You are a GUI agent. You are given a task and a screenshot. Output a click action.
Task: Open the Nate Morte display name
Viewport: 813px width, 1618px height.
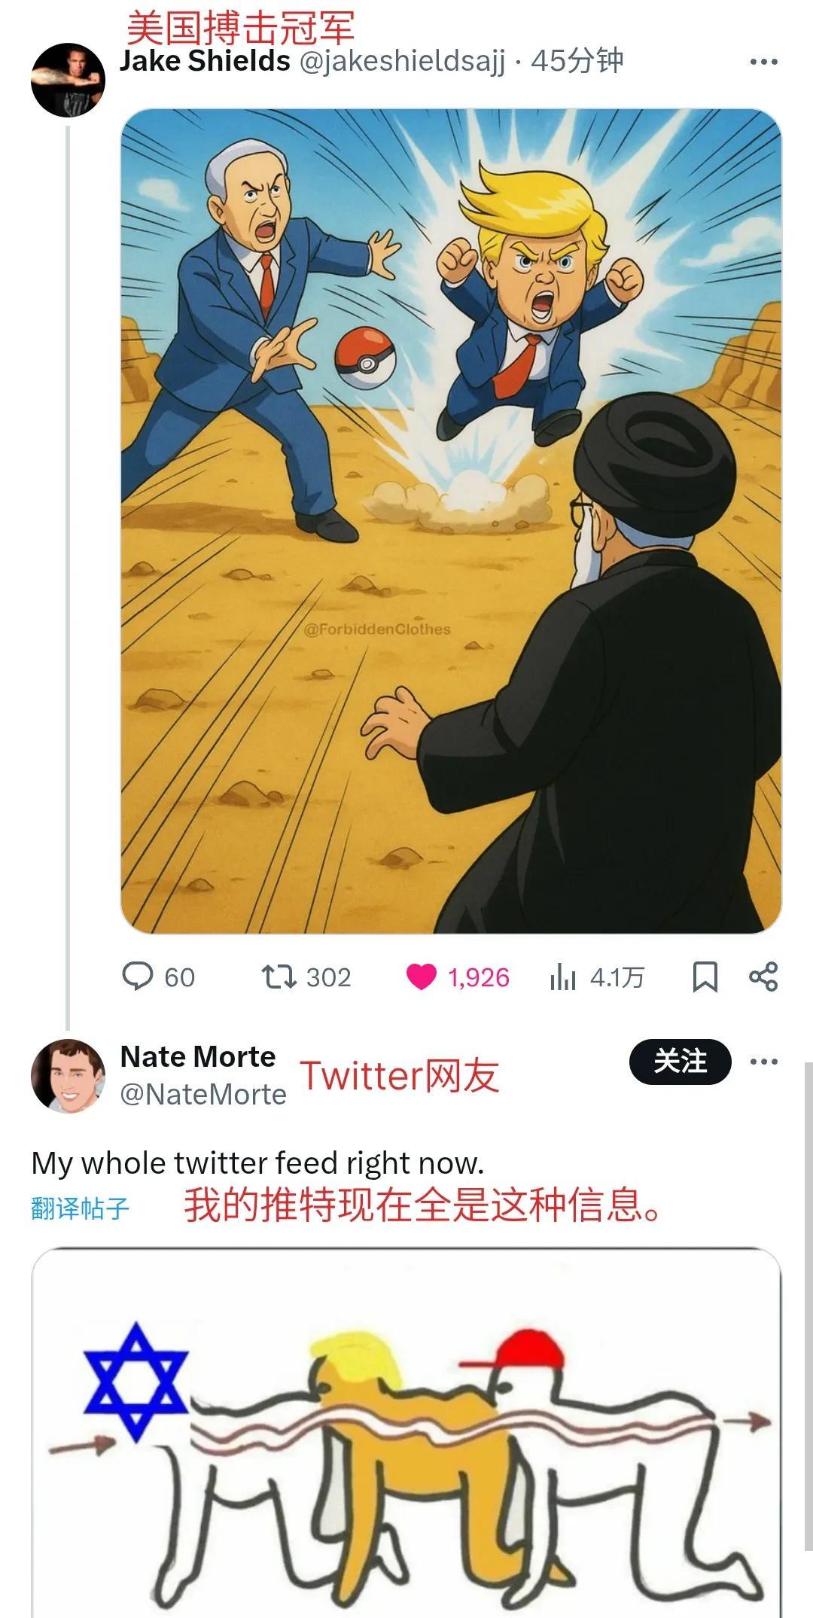(x=198, y=1057)
